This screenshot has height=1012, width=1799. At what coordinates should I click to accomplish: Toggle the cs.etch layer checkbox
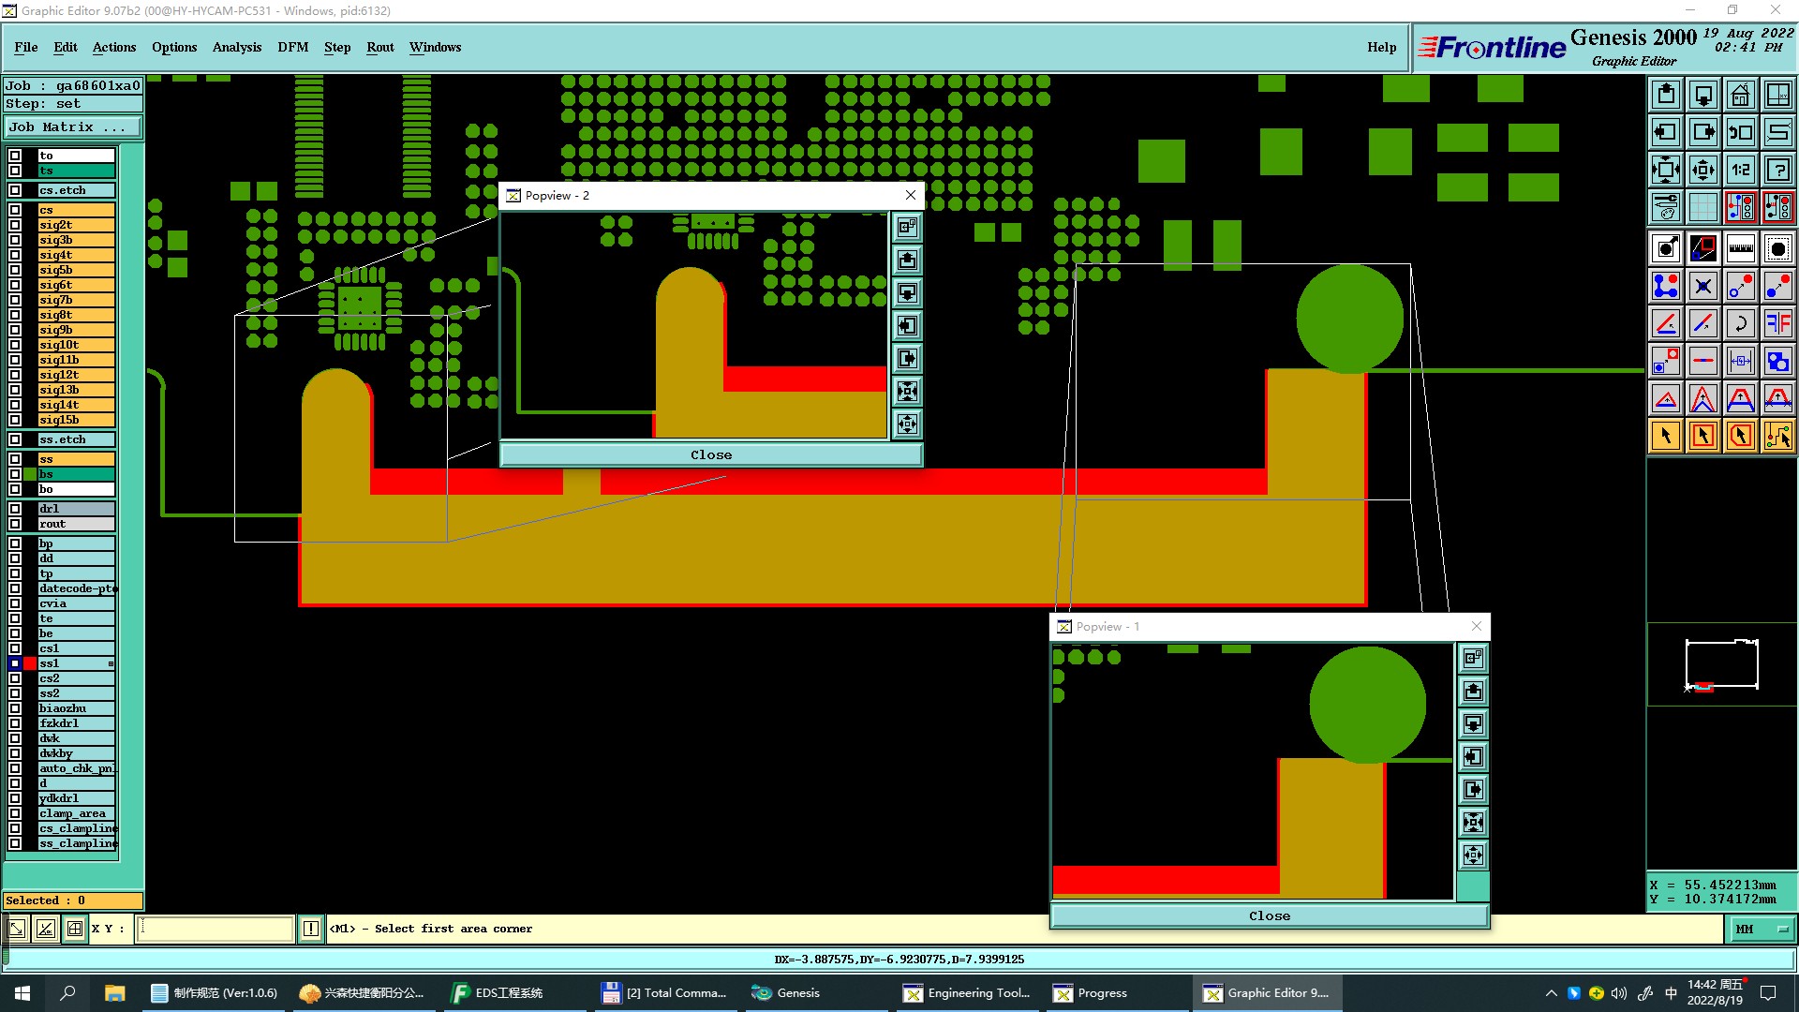click(x=15, y=190)
